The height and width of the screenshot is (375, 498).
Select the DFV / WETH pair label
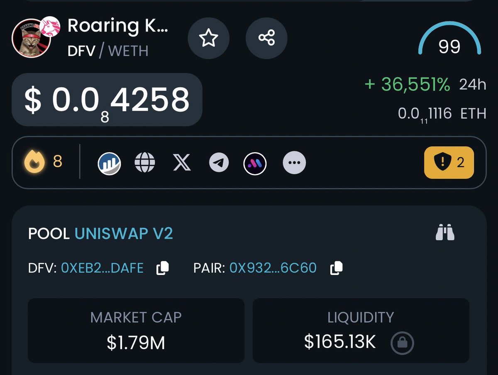click(x=108, y=51)
